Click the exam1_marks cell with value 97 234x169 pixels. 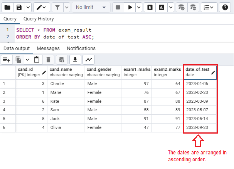point(136,84)
